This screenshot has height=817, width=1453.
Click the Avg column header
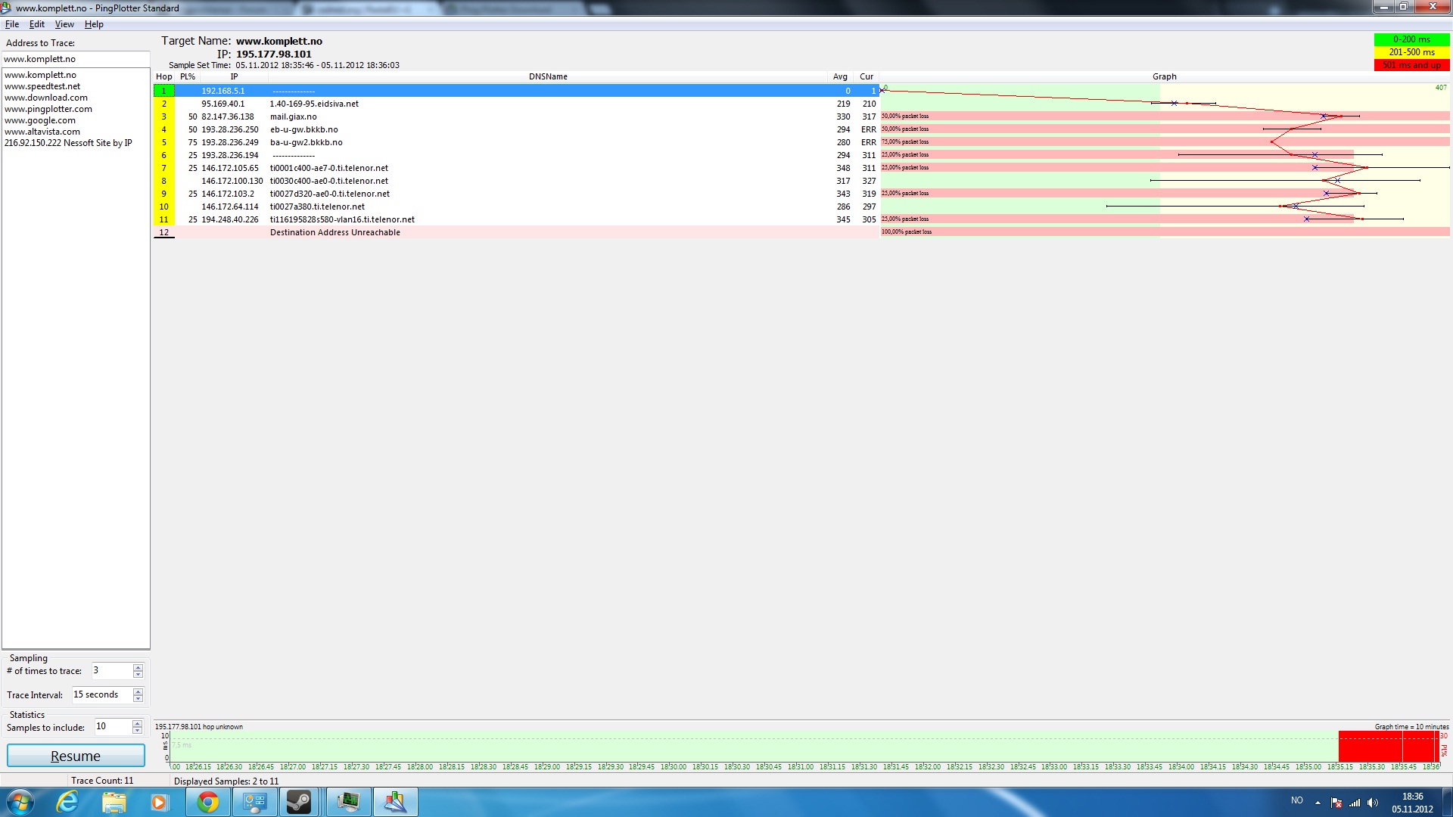point(840,76)
